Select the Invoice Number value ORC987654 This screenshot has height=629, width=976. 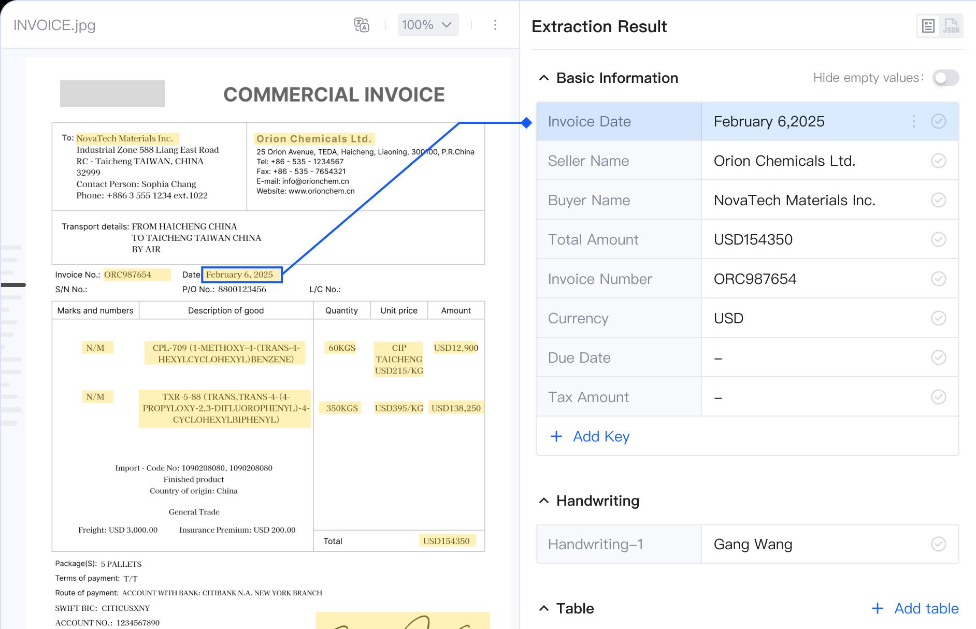pyautogui.click(x=755, y=279)
